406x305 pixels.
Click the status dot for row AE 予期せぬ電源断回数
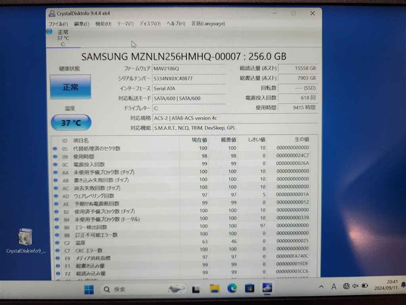(x=56, y=204)
